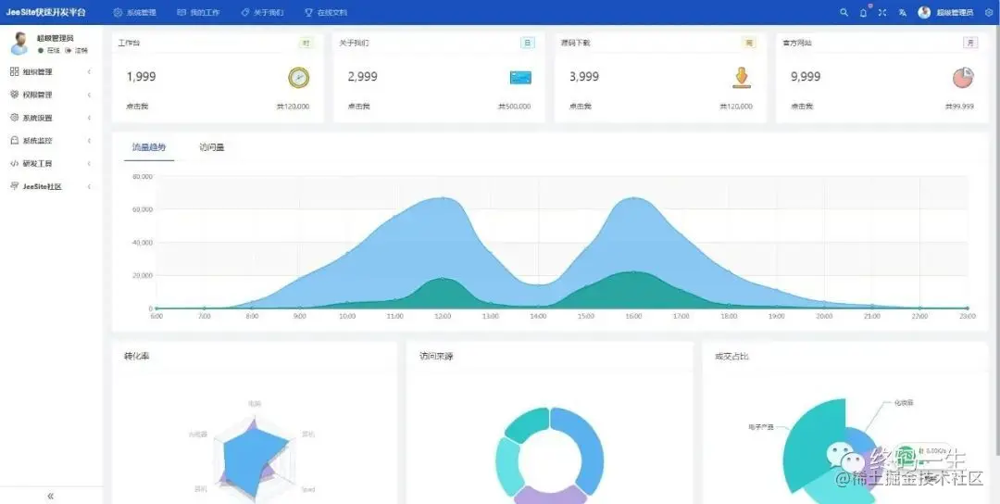Click the purple segment of the 访问来源 donut
Screen dimensions: 1000x504
pyautogui.click(x=550, y=497)
